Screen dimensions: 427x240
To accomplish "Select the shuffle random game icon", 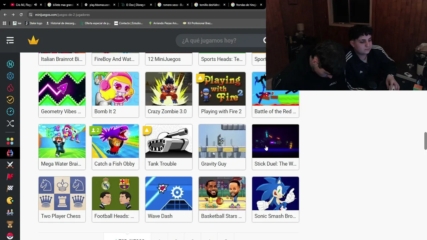I will (10, 123).
